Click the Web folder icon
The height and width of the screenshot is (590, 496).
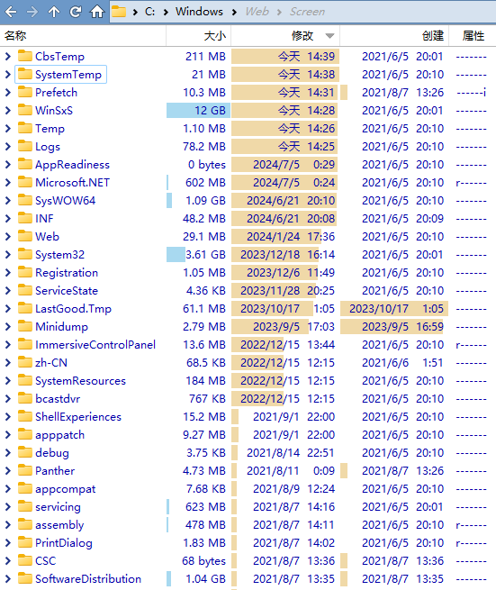pos(25,236)
